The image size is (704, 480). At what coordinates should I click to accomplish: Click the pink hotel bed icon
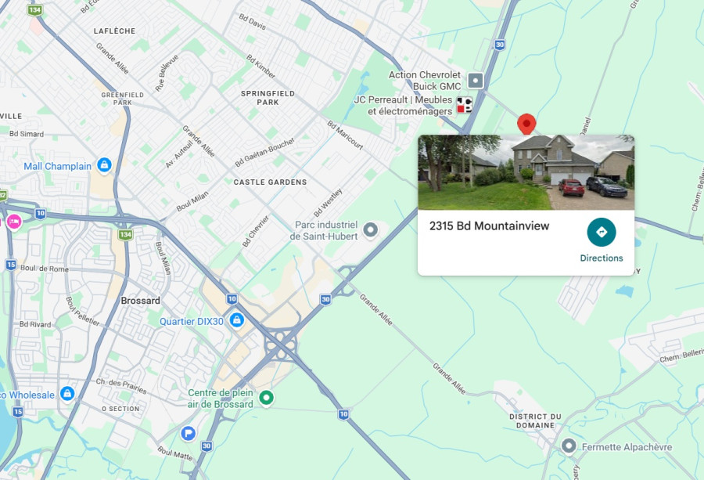coord(14,222)
